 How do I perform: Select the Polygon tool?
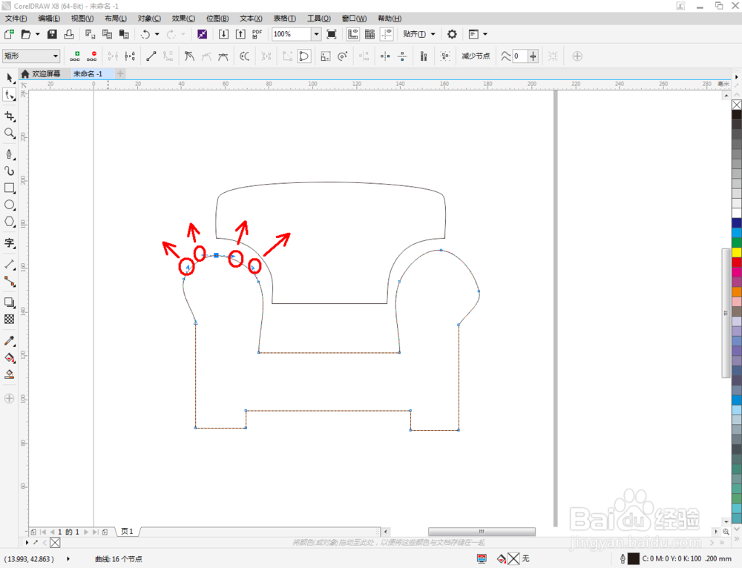[9, 222]
